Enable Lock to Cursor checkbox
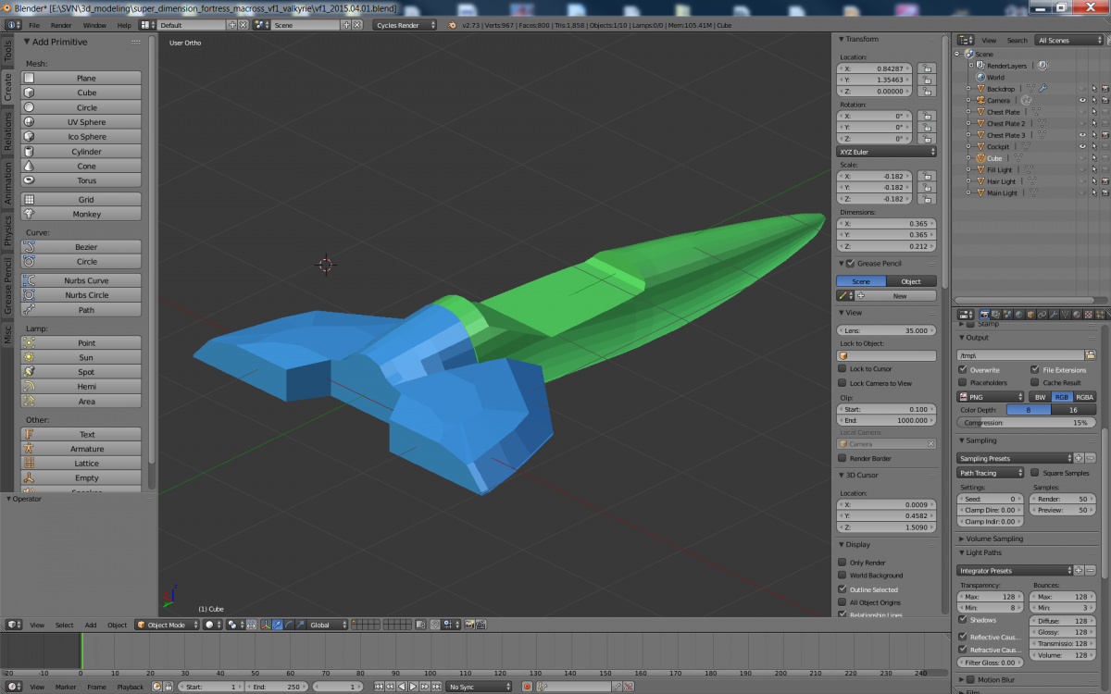Viewport: 1111px width, 694px height. 843,369
